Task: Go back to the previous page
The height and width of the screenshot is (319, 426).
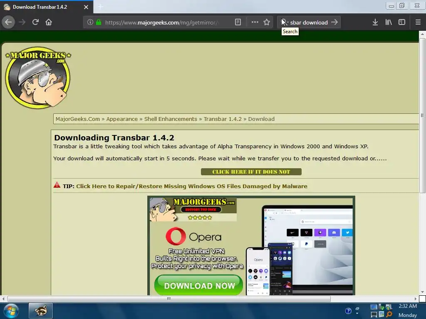Action: tap(8, 22)
